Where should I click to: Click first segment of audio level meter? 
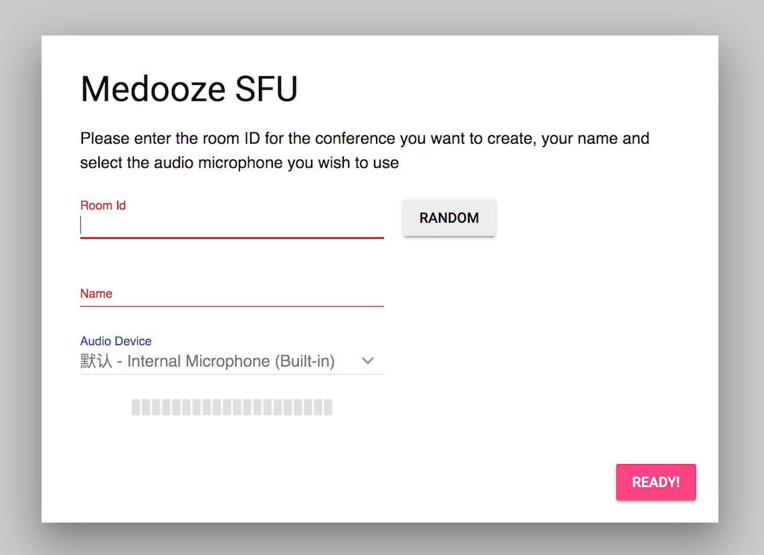(x=136, y=407)
